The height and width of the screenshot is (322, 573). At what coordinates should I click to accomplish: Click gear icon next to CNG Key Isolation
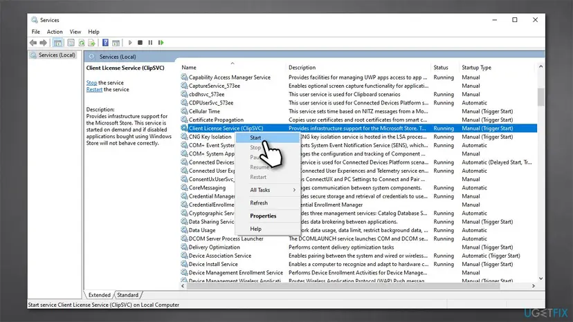point(184,137)
